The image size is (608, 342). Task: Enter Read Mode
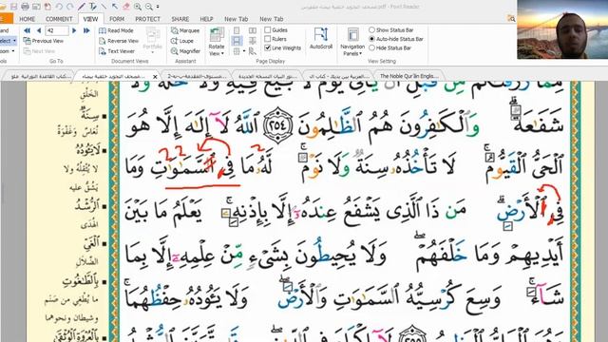(x=116, y=30)
